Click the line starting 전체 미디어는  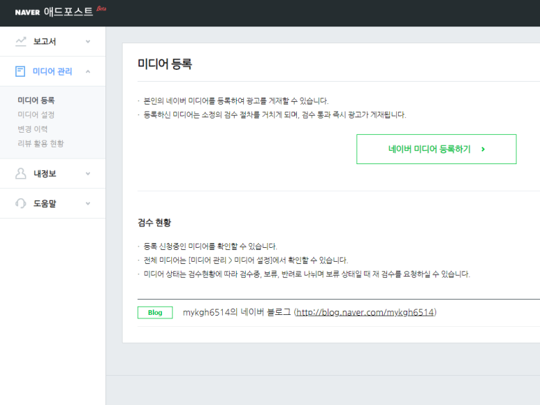246,260
